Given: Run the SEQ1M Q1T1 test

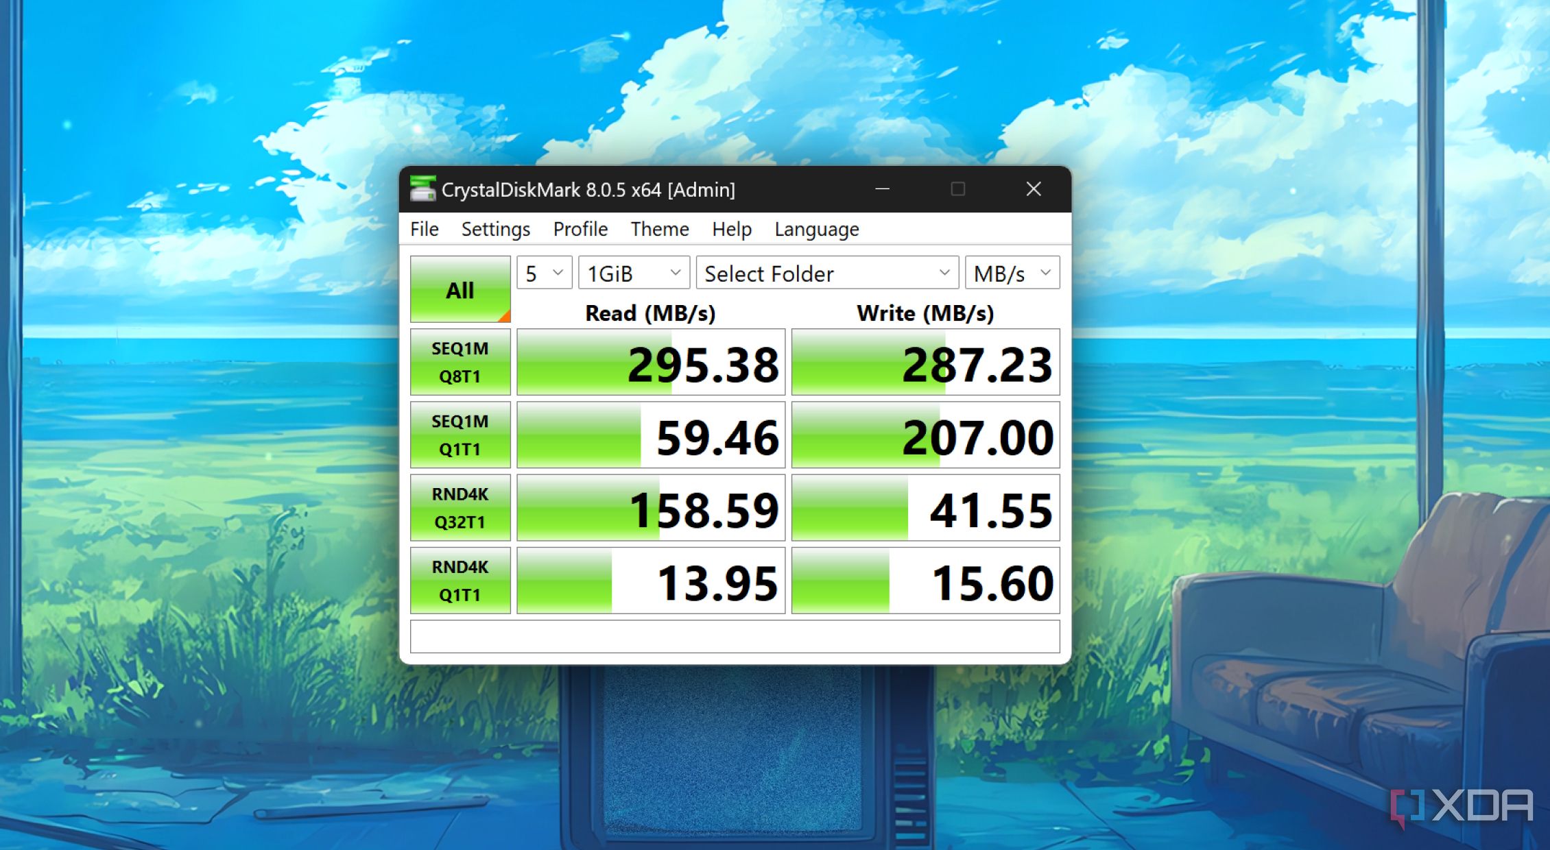Looking at the screenshot, I should pyautogui.click(x=460, y=435).
